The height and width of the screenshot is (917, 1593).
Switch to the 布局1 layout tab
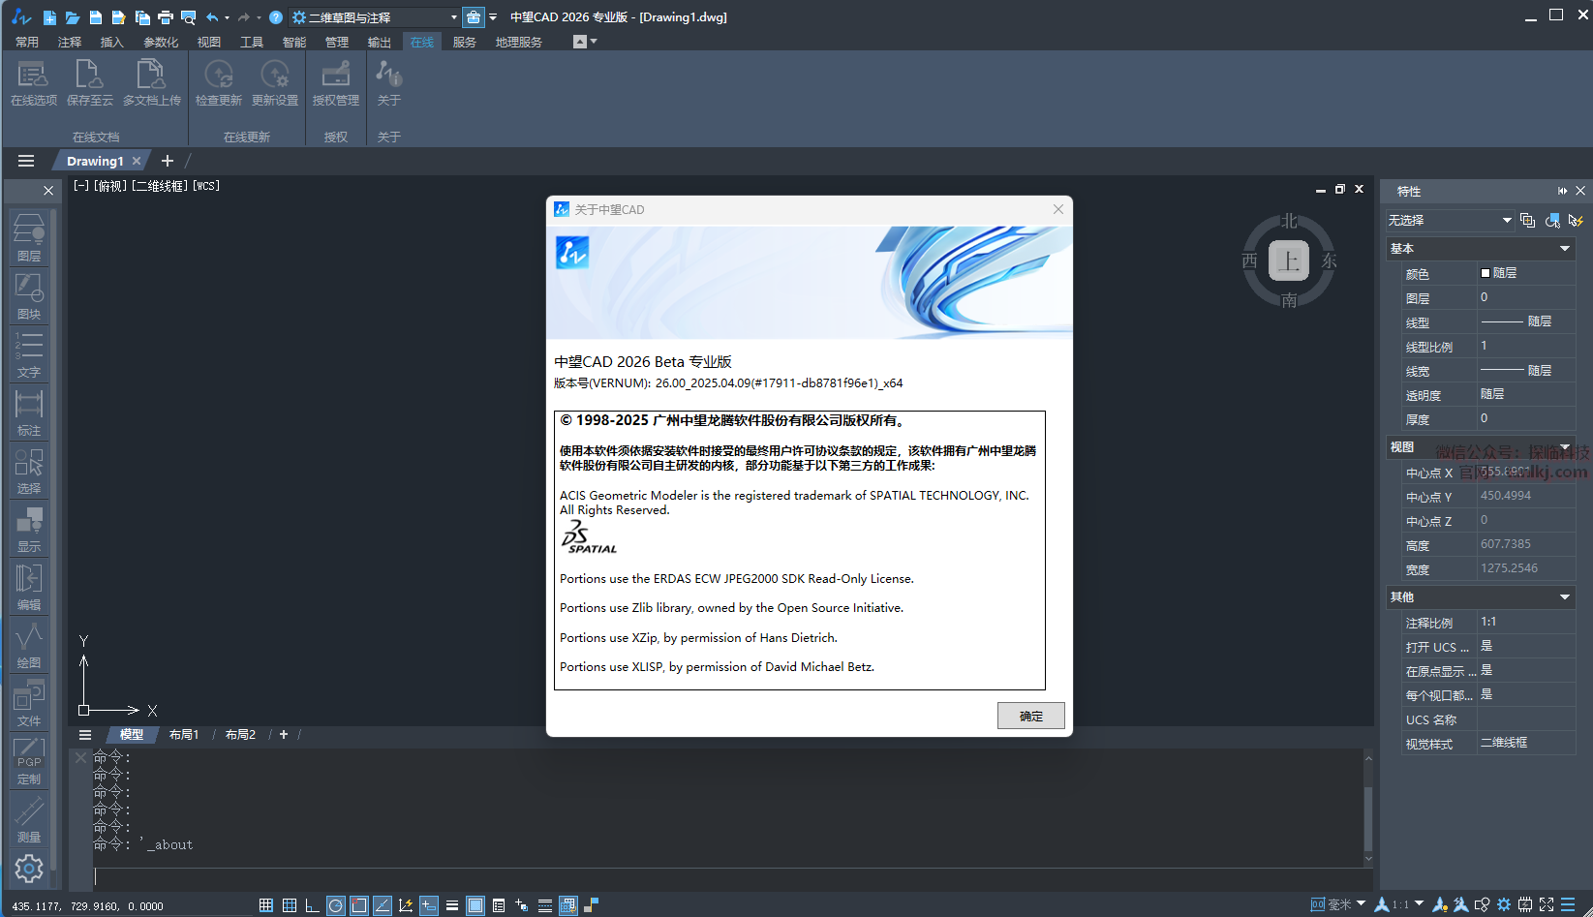(184, 735)
